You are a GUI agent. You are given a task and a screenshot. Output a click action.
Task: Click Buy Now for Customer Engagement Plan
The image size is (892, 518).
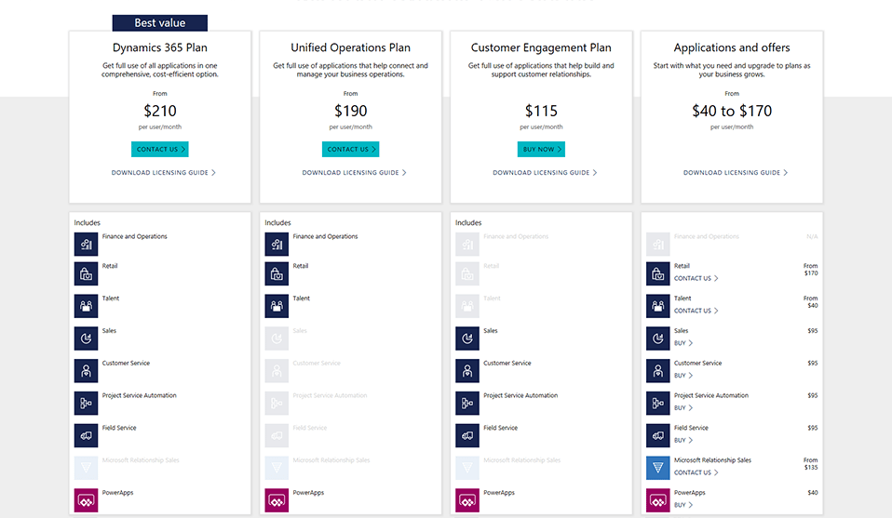pyautogui.click(x=541, y=150)
